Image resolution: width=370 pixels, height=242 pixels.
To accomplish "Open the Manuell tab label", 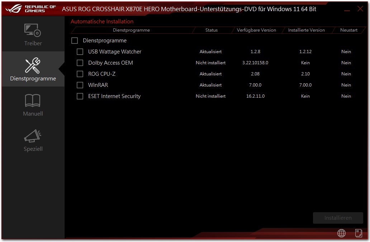I will (33, 114).
